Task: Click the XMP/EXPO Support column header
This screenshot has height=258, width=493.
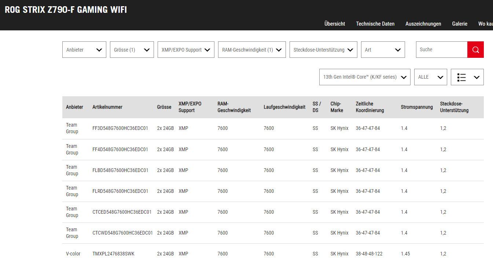Action: [190, 107]
